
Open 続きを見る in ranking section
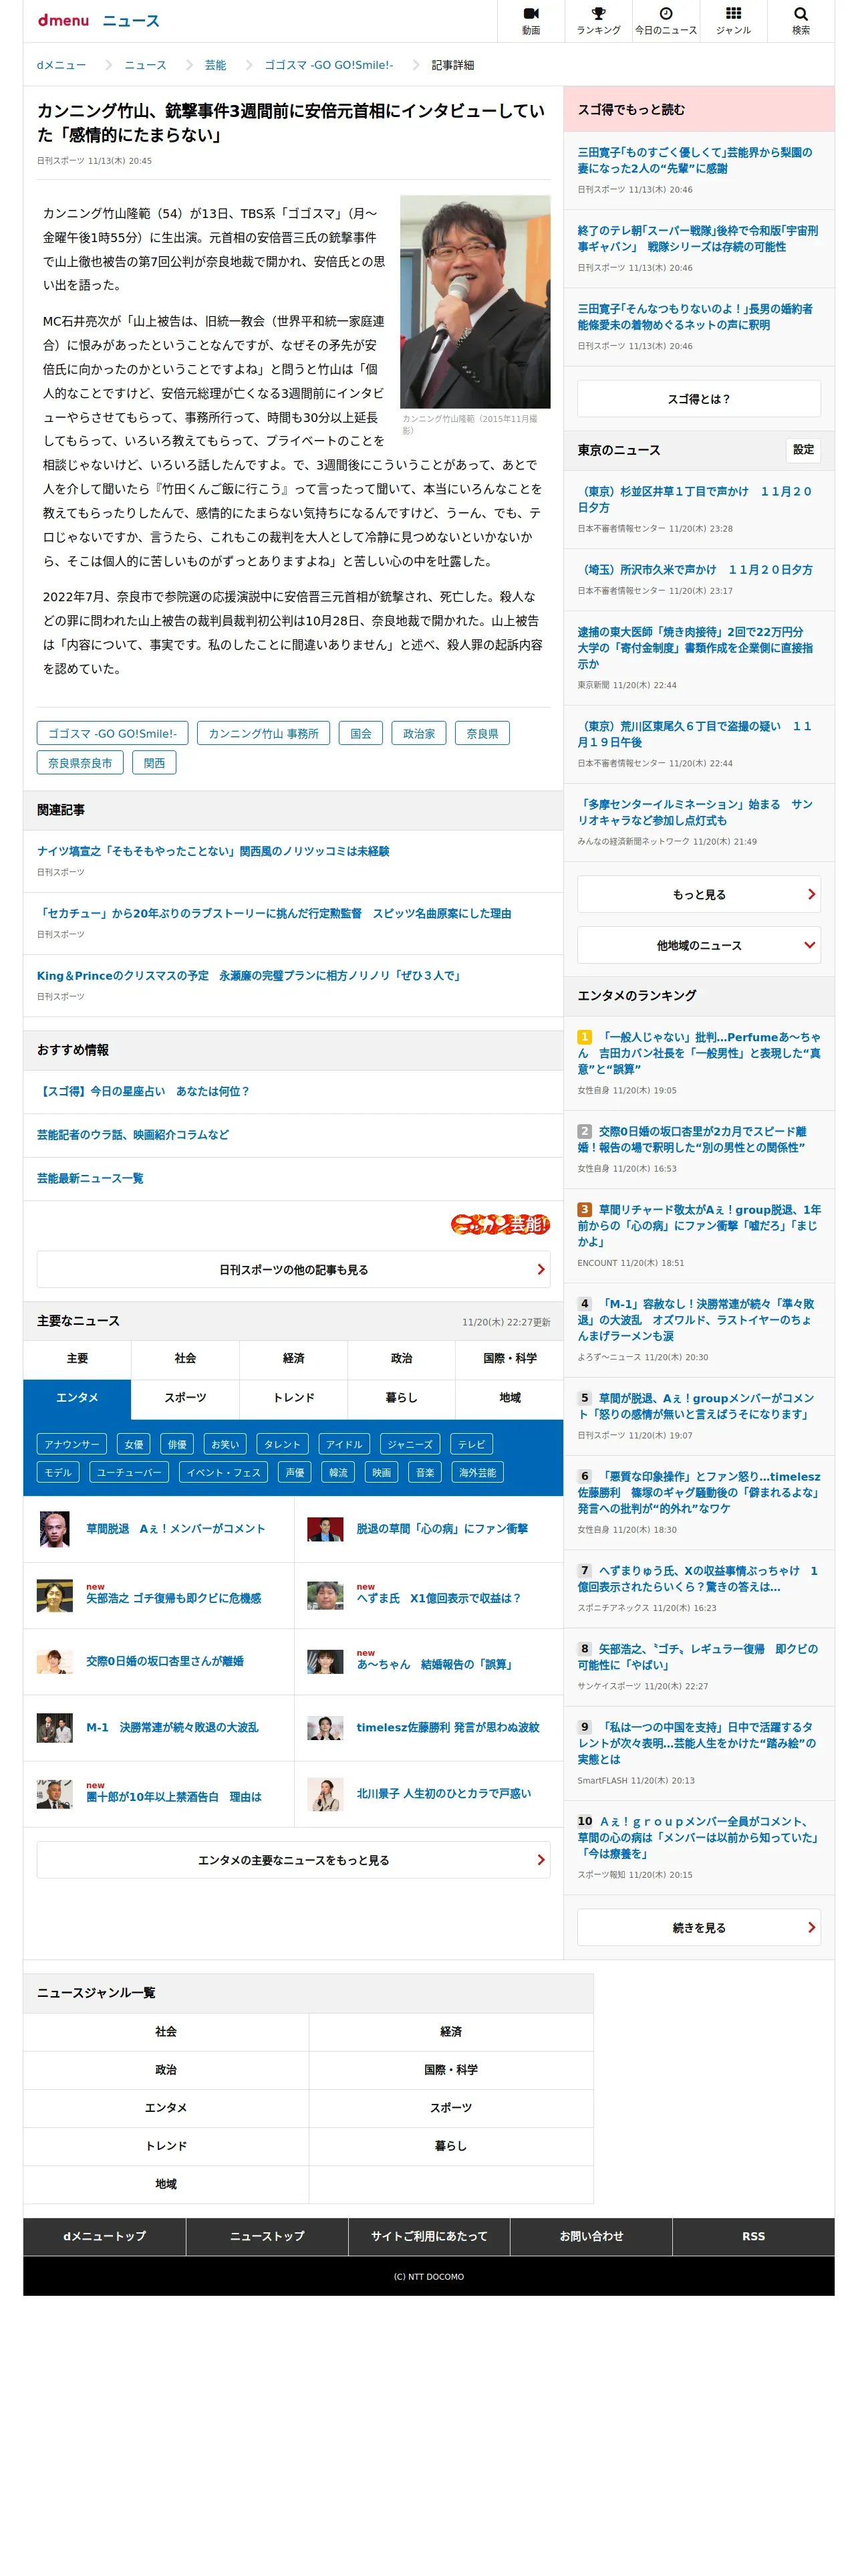point(698,1927)
